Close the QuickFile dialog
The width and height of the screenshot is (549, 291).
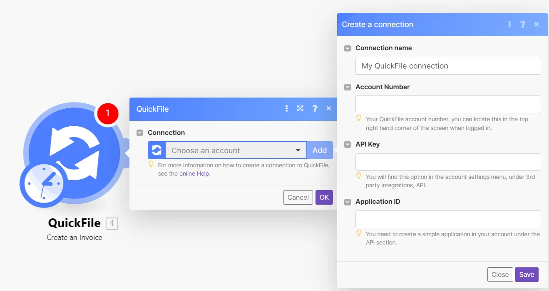click(x=329, y=108)
